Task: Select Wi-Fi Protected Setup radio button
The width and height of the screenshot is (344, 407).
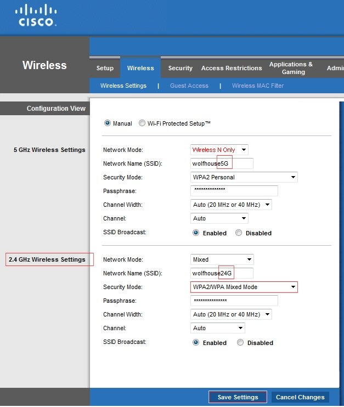Action: coord(142,123)
